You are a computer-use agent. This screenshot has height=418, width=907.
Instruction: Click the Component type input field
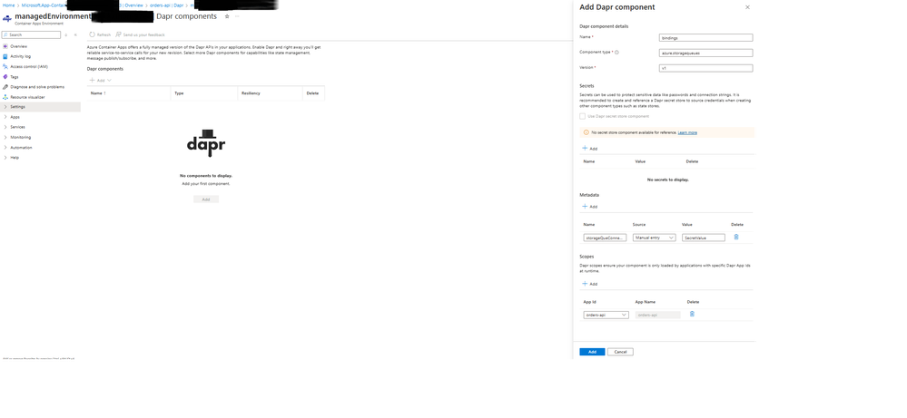[705, 53]
